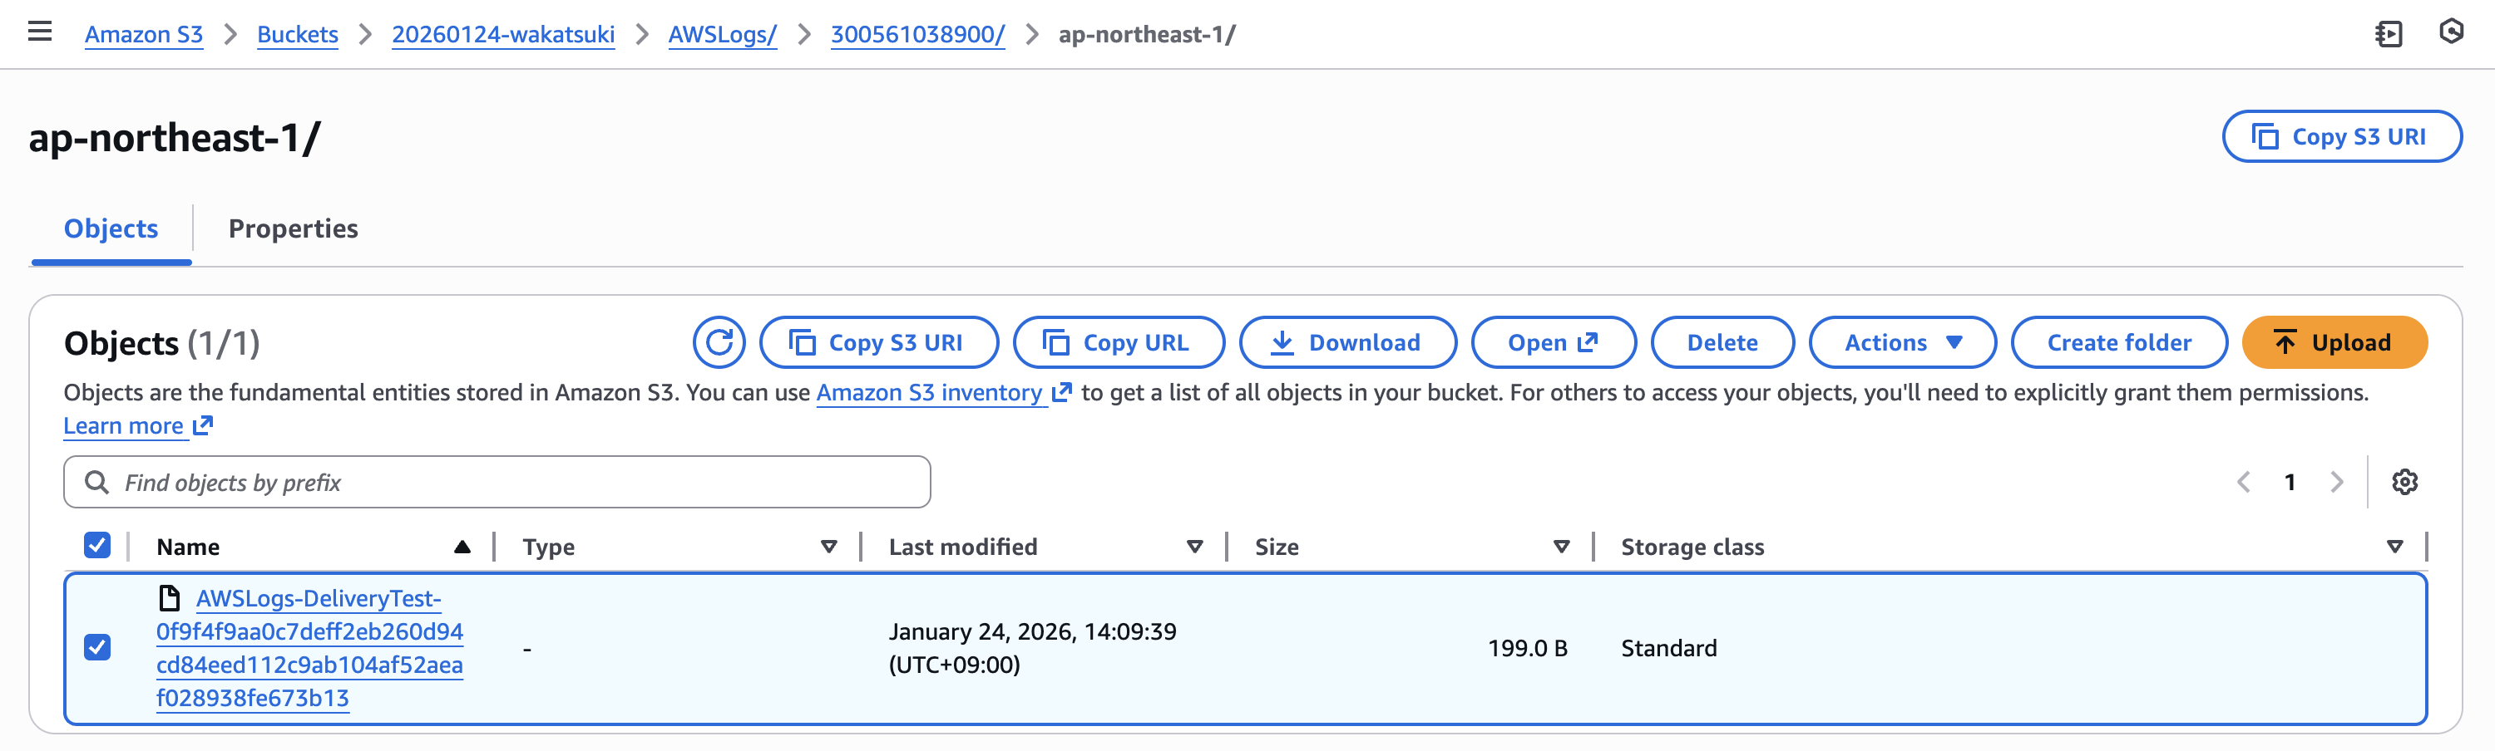Viewport: 2495px width, 751px height.
Task: Go to previous page arrow
Action: (2243, 482)
